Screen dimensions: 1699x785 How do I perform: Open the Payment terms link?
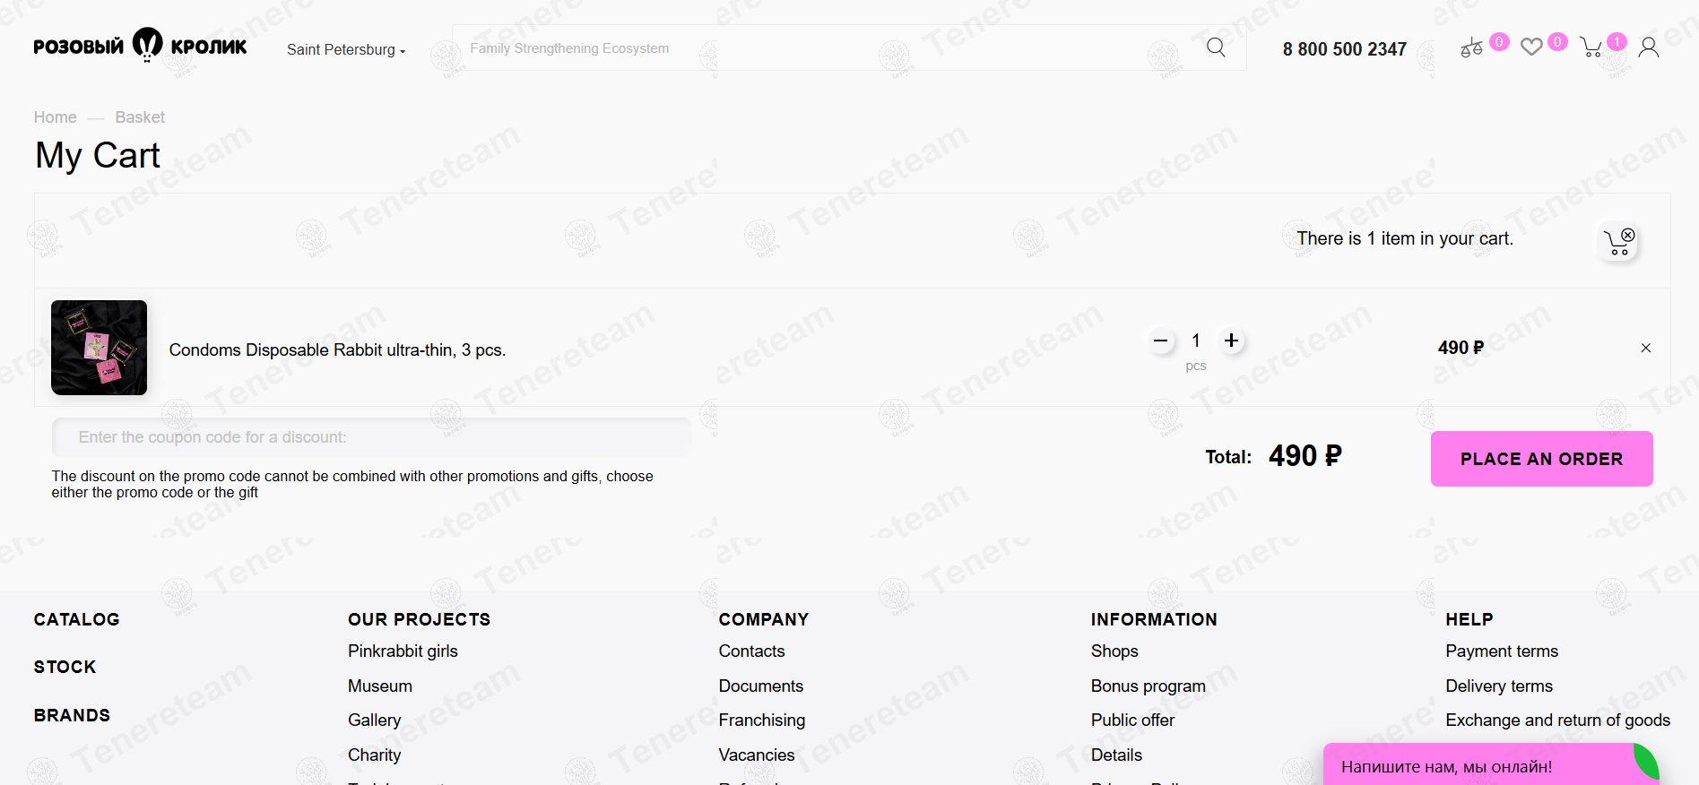1502,651
